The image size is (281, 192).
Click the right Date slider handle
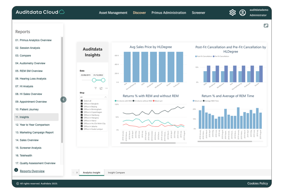103,80
